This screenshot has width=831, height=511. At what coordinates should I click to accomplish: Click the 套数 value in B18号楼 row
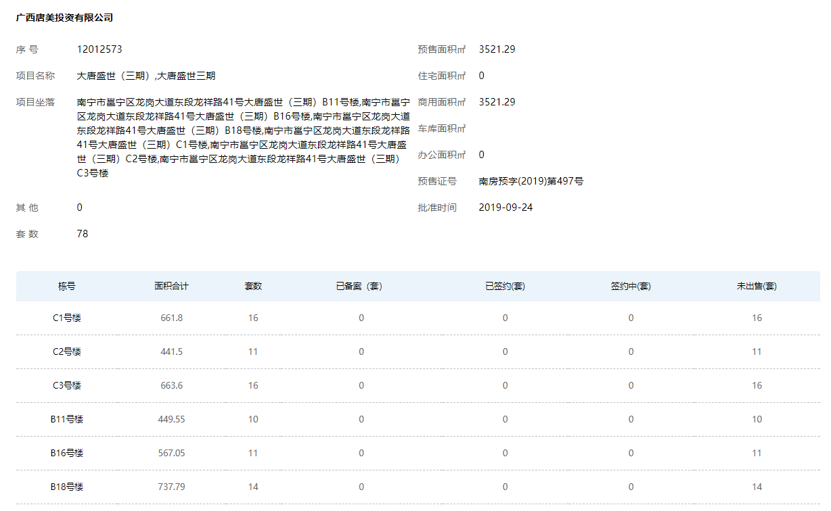tap(253, 487)
